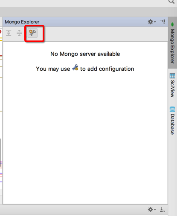177x216 pixels.
Task: Open bottom panel gear settings menu
Action: point(152,210)
